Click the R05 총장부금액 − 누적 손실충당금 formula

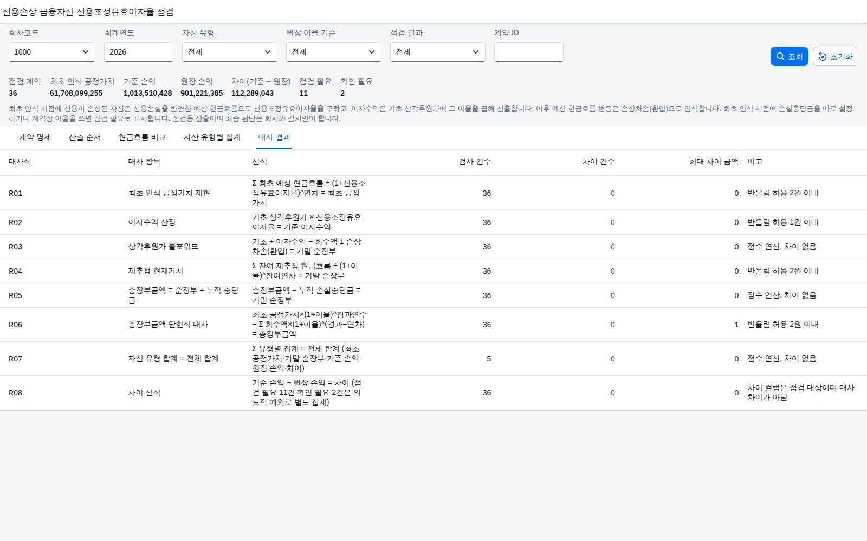point(306,295)
